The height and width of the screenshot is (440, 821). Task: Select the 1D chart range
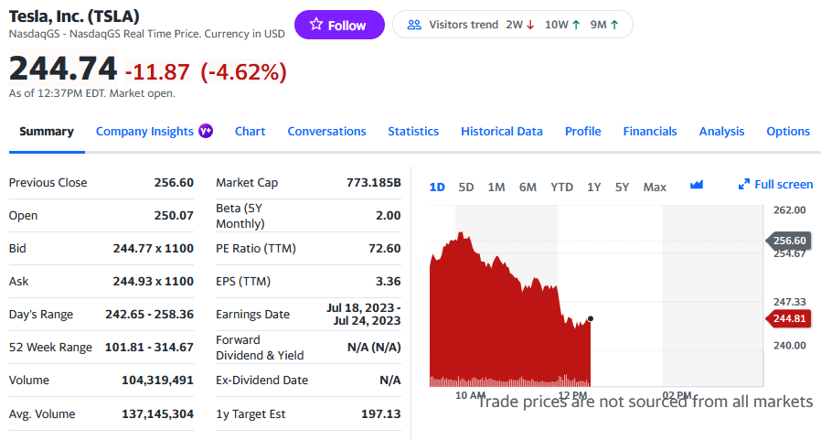coord(437,187)
